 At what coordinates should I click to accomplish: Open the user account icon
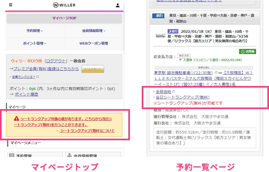pos(118,5)
